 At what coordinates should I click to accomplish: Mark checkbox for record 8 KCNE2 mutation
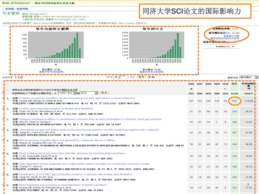tap(4, 175)
